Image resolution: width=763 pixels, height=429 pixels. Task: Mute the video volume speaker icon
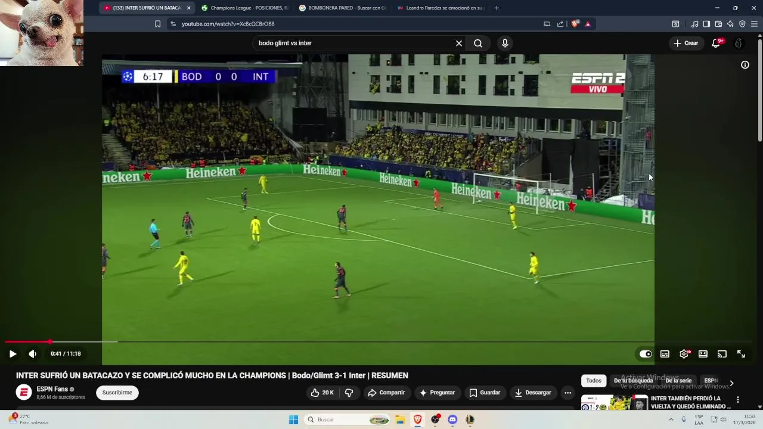click(33, 354)
